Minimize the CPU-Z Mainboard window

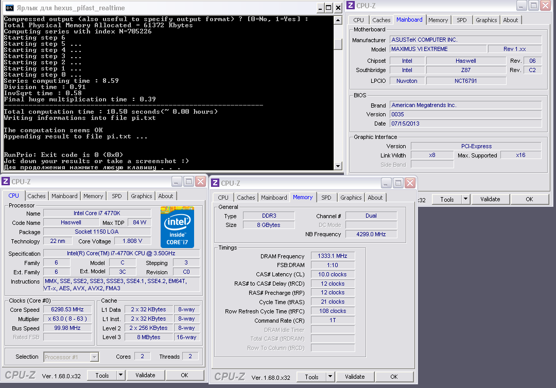[522, 6]
